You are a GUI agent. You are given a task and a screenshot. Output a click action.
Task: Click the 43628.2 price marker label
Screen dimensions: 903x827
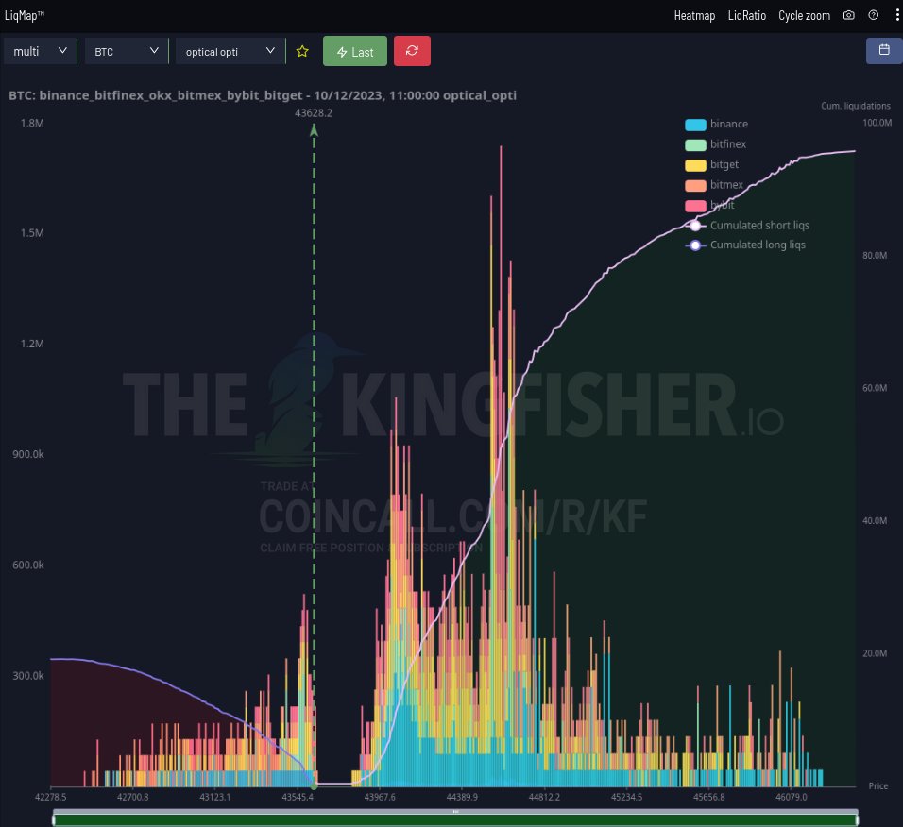click(314, 112)
